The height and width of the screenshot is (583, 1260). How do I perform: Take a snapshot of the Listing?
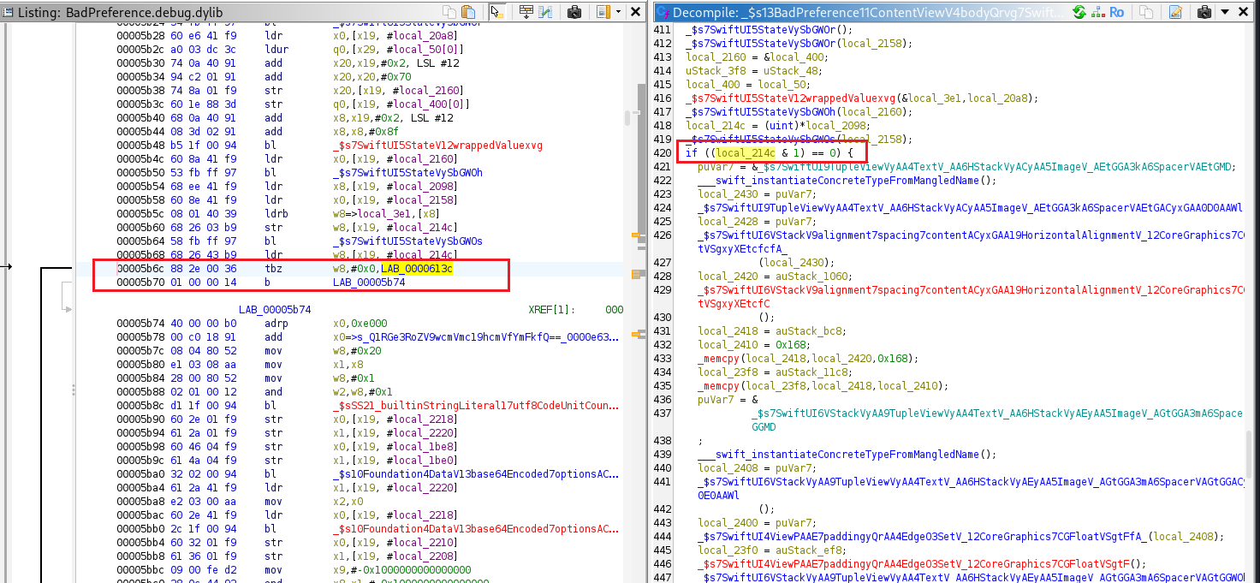574,12
